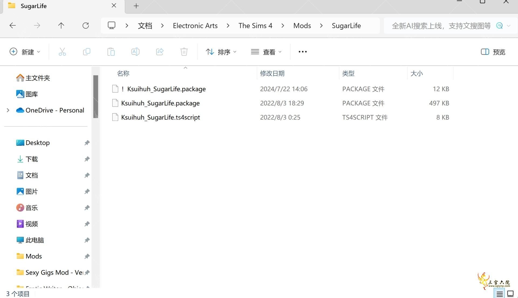Viewport: 518px width, 298px height.
Task: Click the Paste clipboard icon
Action: click(111, 52)
